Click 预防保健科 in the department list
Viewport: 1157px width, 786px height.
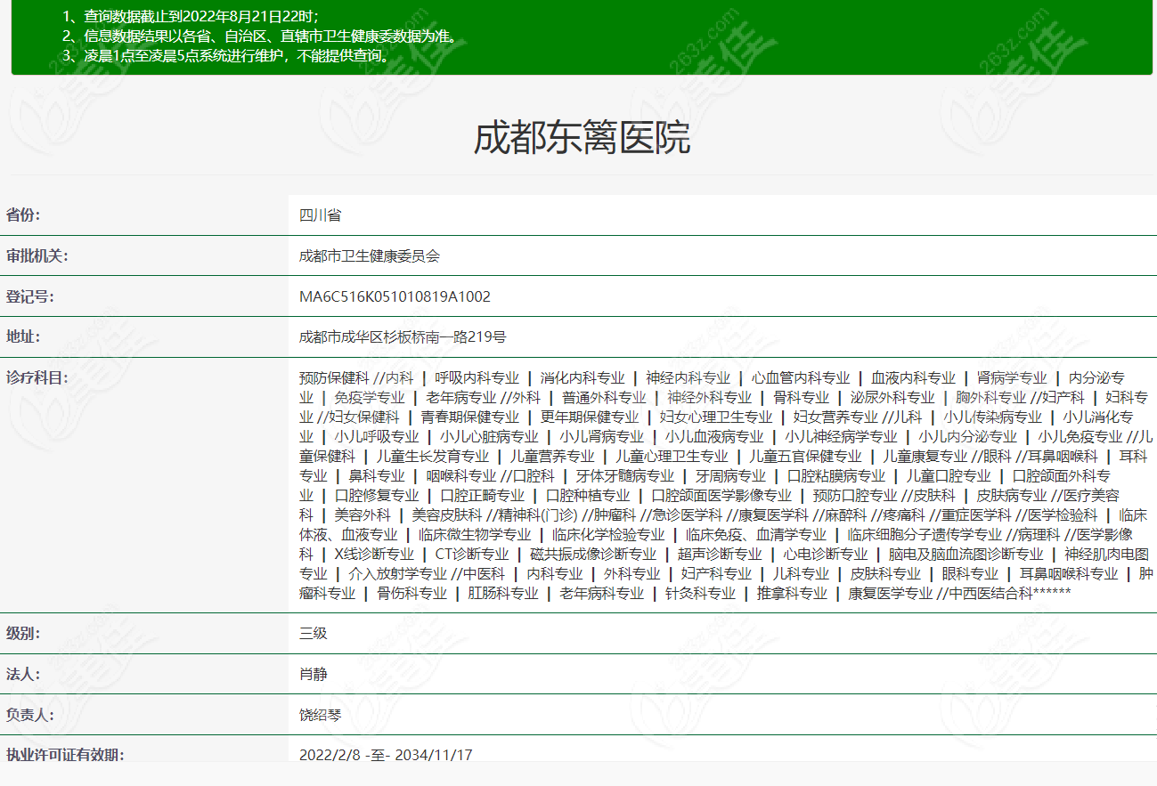[x=334, y=377]
